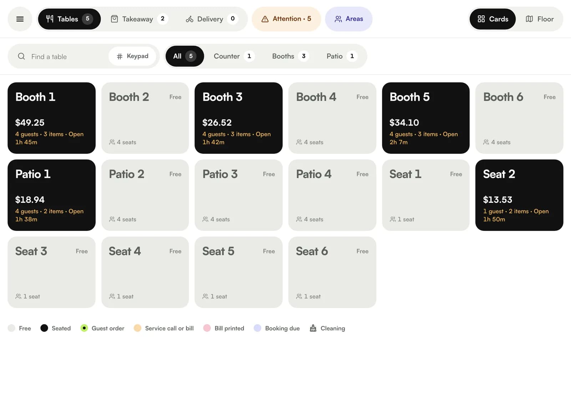Screen dimensions: 571x397
Task: Click the Keypad hash icon
Action: point(120,56)
